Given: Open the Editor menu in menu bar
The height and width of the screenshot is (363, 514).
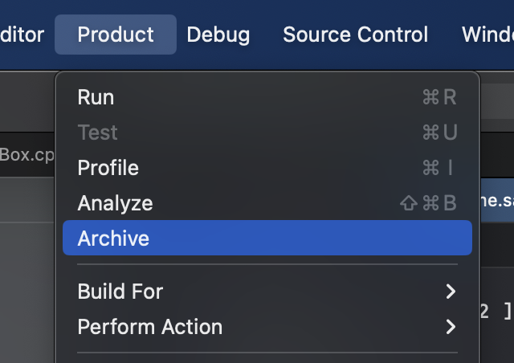Looking at the screenshot, I should coord(22,35).
